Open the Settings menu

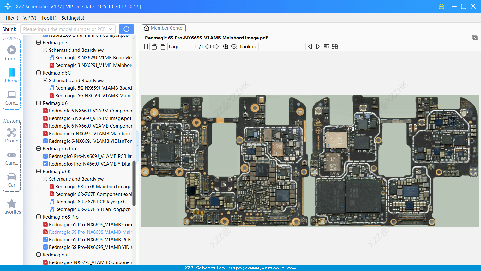[x=73, y=18]
